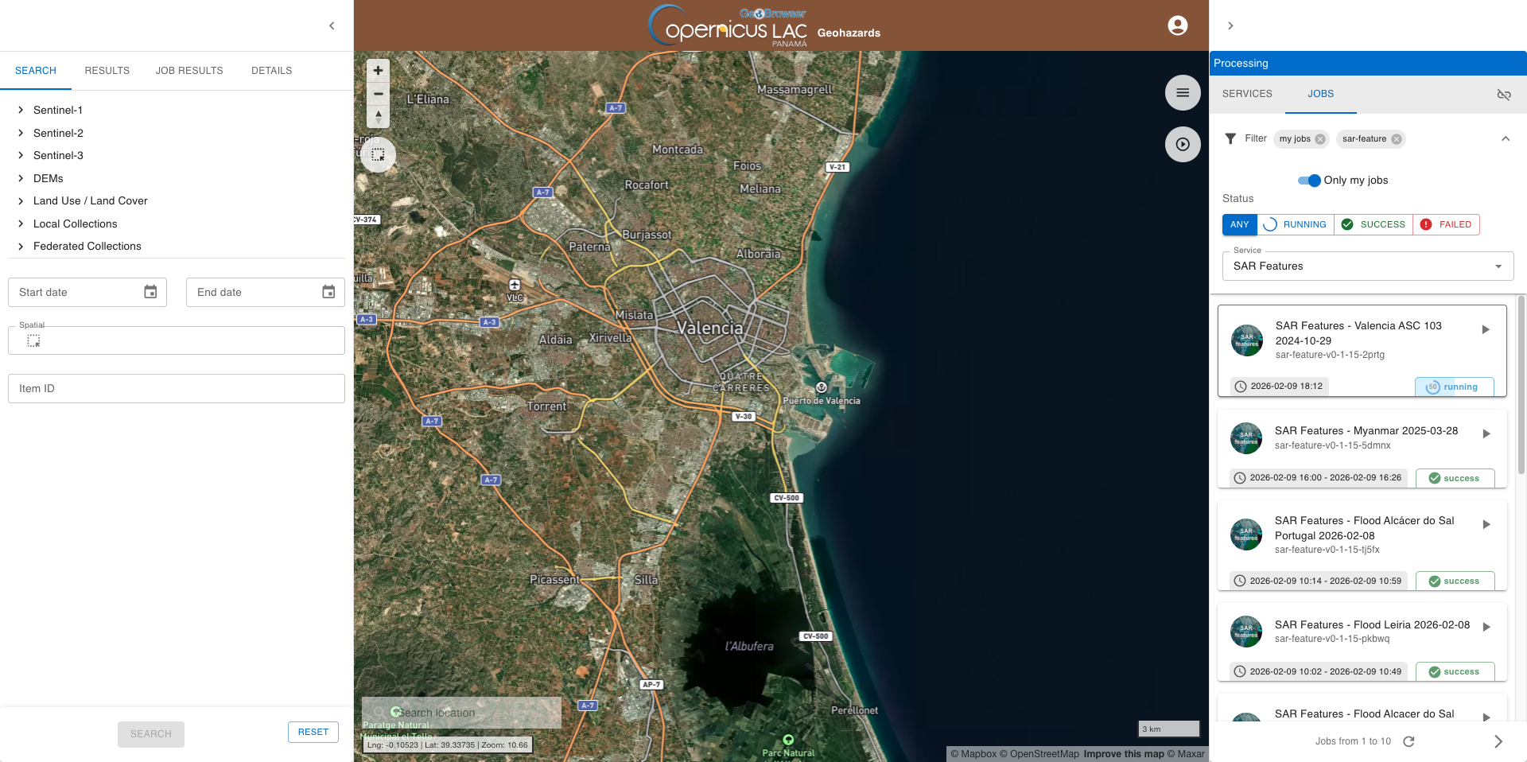Switch to the JOB RESULTS tab

189,71
